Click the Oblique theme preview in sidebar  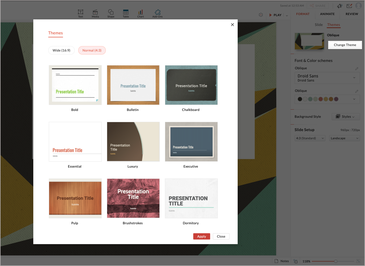coord(309,41)
